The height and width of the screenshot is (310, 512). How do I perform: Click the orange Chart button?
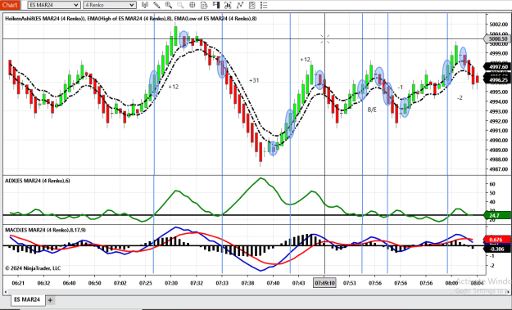tap(10, 5)
